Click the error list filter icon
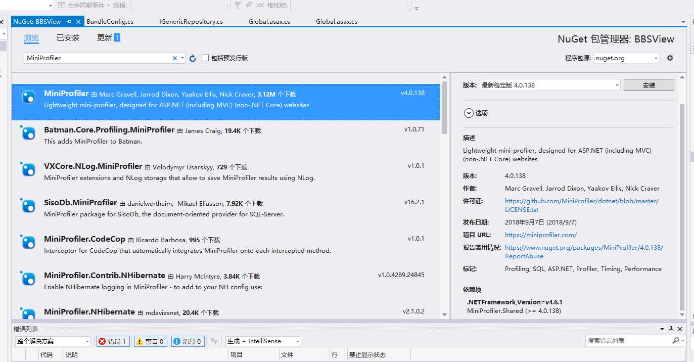 coord(214,341)
